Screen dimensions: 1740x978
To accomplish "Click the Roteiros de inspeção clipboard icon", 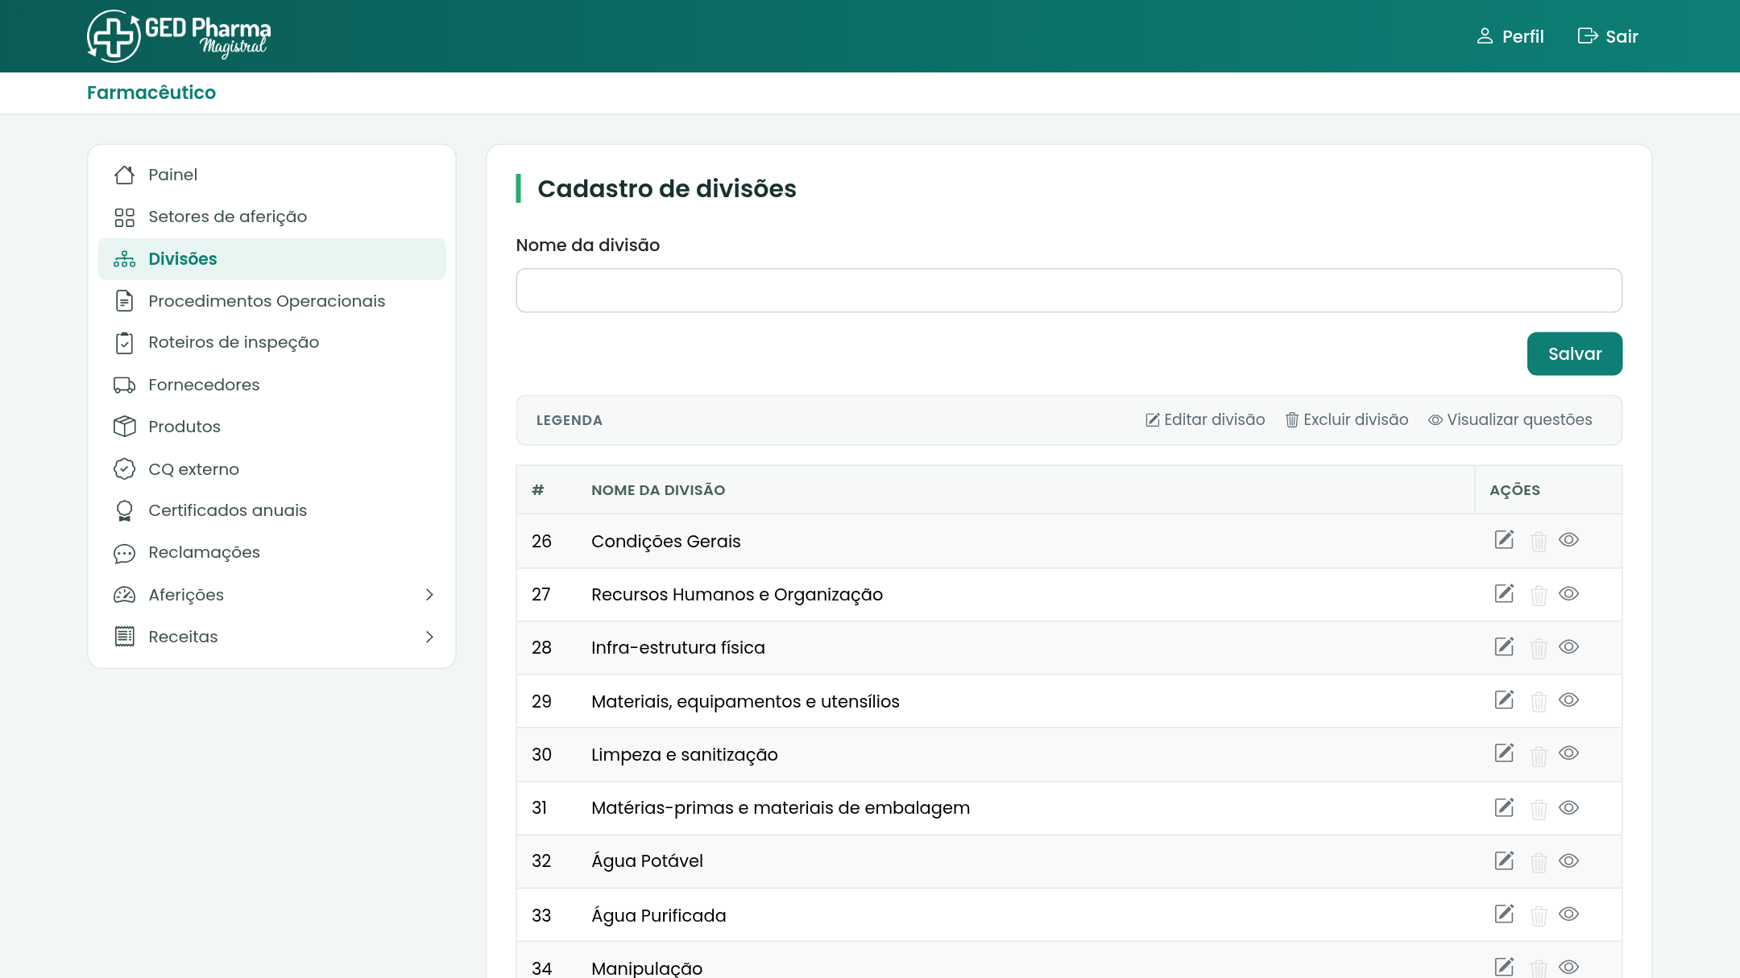I will [124, 343].
